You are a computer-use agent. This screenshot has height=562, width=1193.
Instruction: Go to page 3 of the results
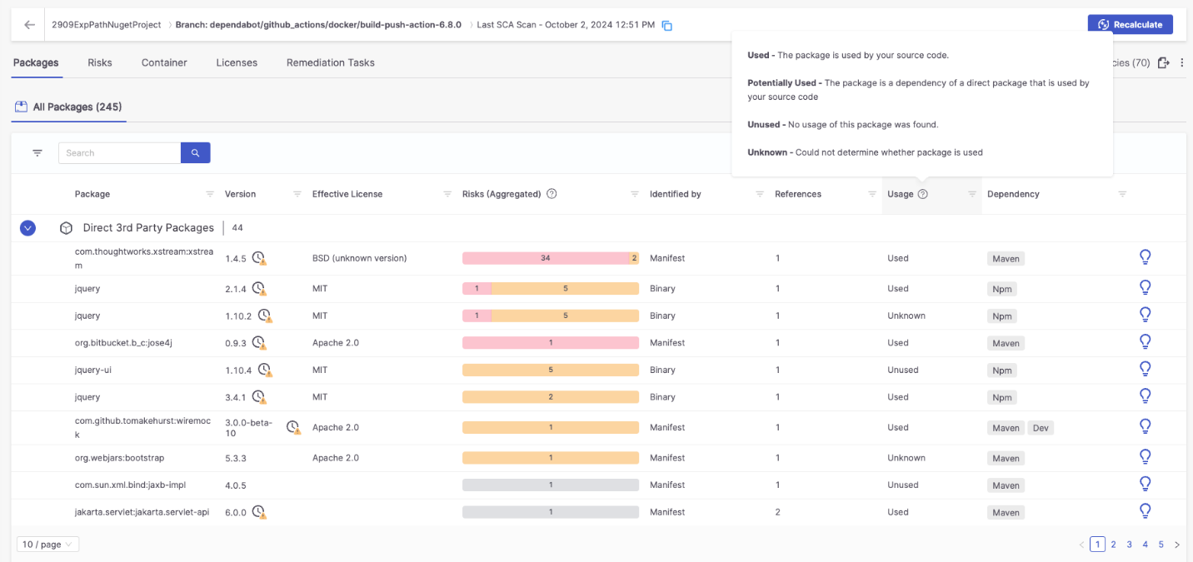1130,545
